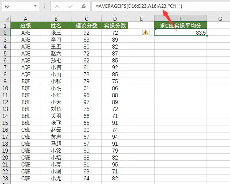Click header cell 理论分数
The width and height of the screenshot is (230, 184).
point(86,26)
